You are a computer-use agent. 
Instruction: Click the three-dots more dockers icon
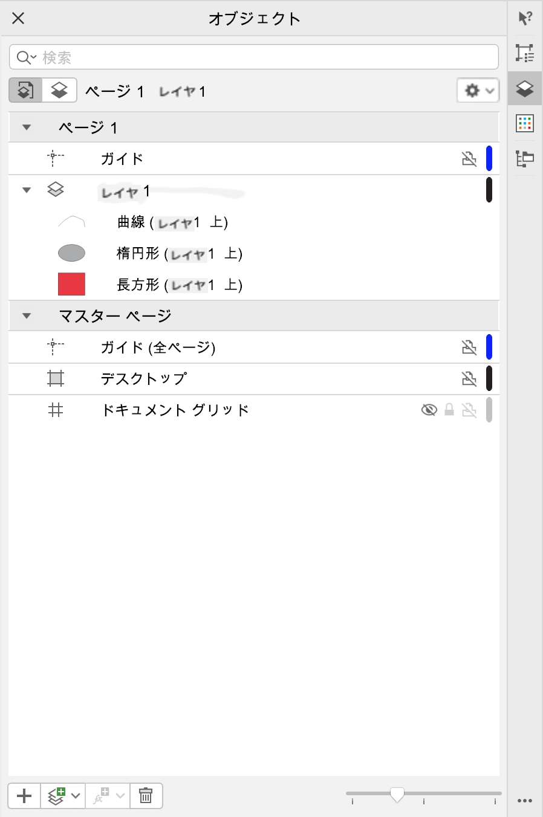coord(525,801)
